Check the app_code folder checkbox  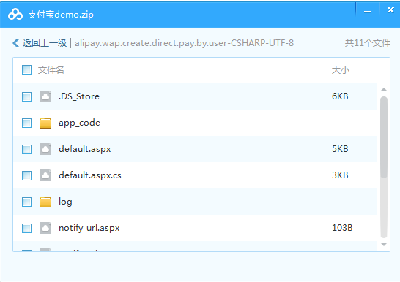(x=26, y=123)
